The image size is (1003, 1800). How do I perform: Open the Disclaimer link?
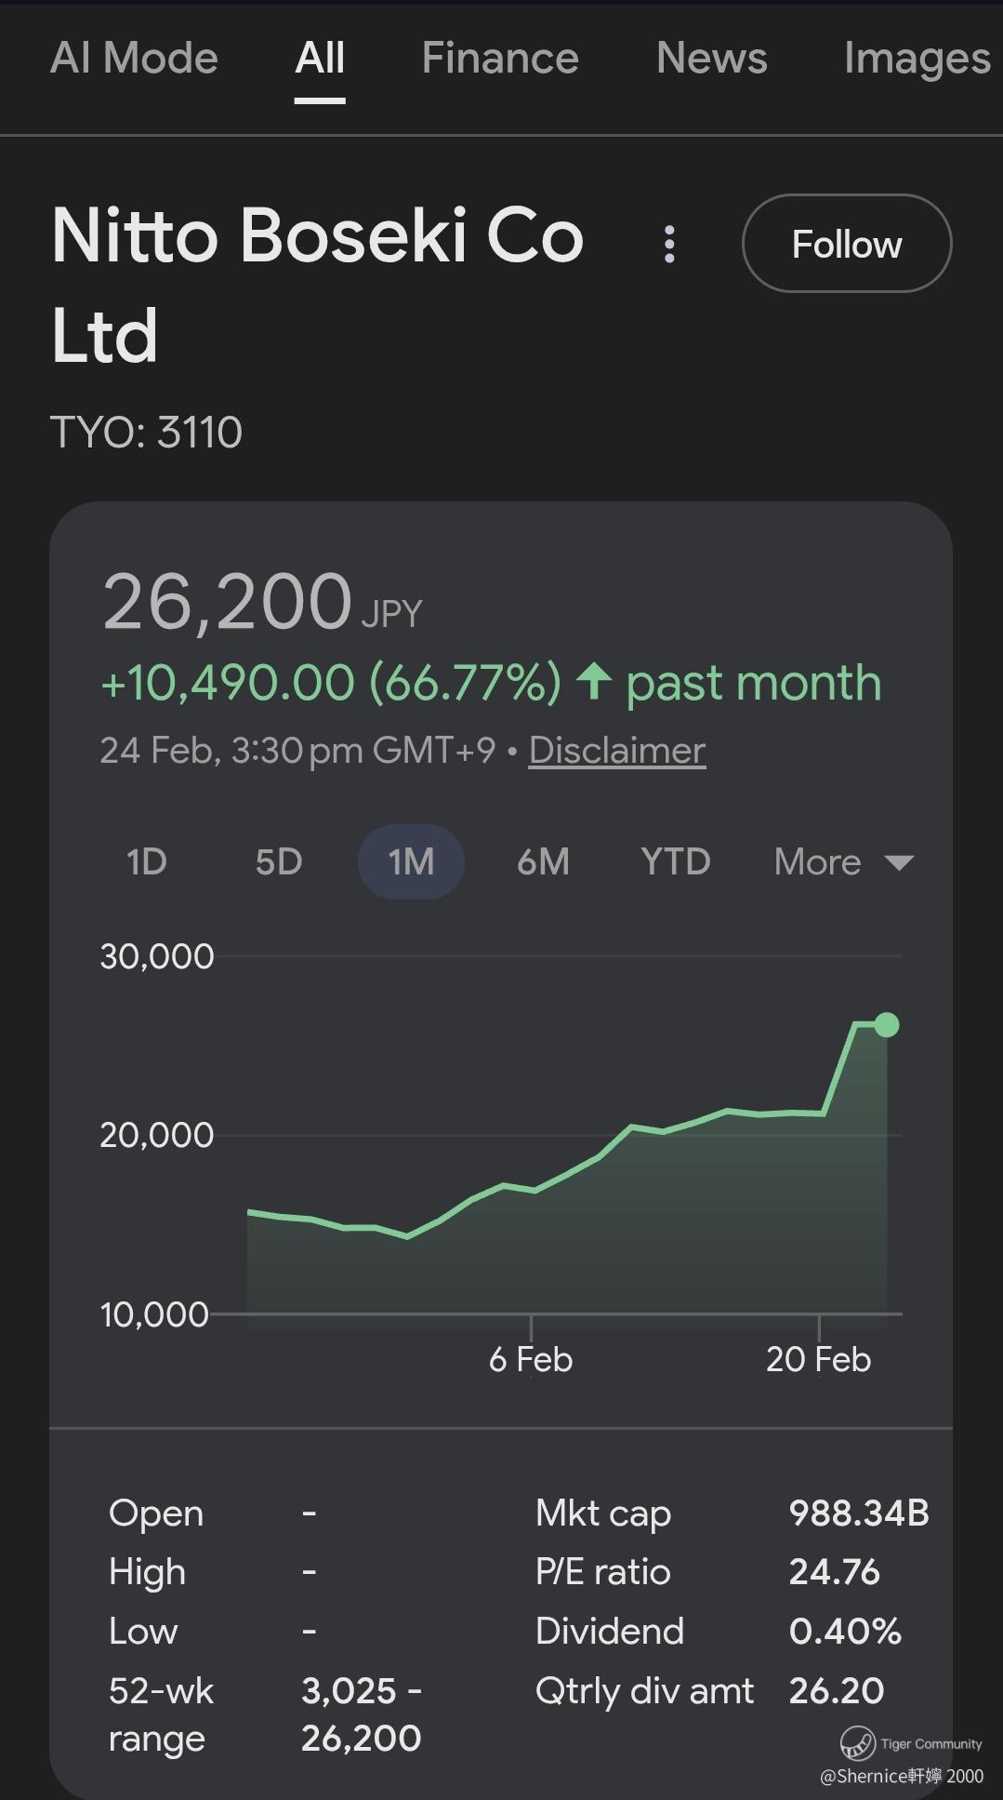617,750
